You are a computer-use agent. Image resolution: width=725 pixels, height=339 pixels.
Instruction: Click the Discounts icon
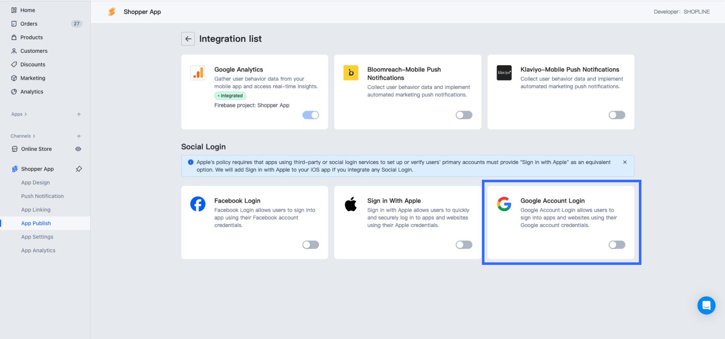click(x=14, y=64)
